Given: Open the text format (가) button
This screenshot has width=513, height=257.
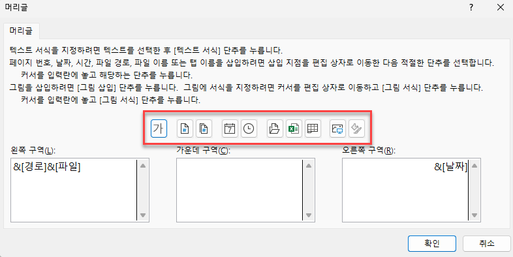Looking at the screenshot, I should pos(159,128).
